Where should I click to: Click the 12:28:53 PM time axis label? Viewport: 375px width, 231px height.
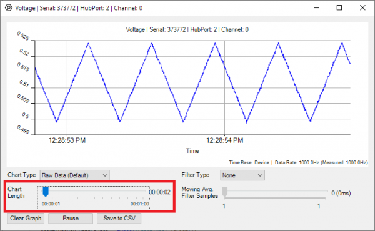coord(67,140)
